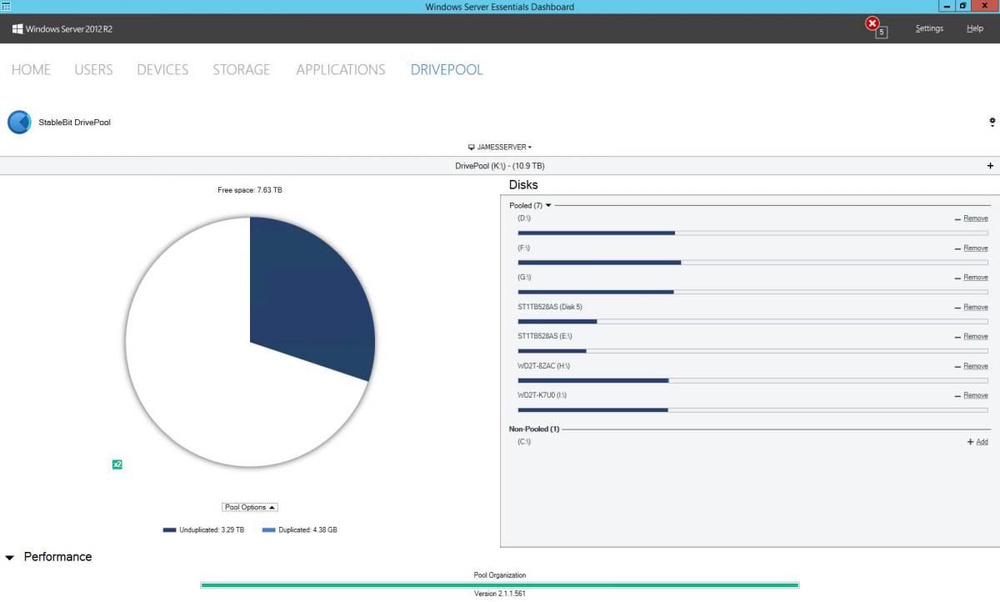The height and width of the screenshot is (602, 1000).
Task: Click the pool usage pie chart
Action: pyautogui.click(x=250, y=342)
